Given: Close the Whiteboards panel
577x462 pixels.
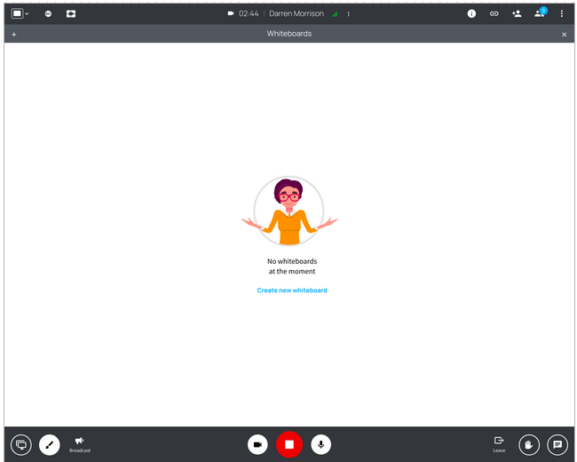Looking at the screenshot, I should click(x=564, y=35).
